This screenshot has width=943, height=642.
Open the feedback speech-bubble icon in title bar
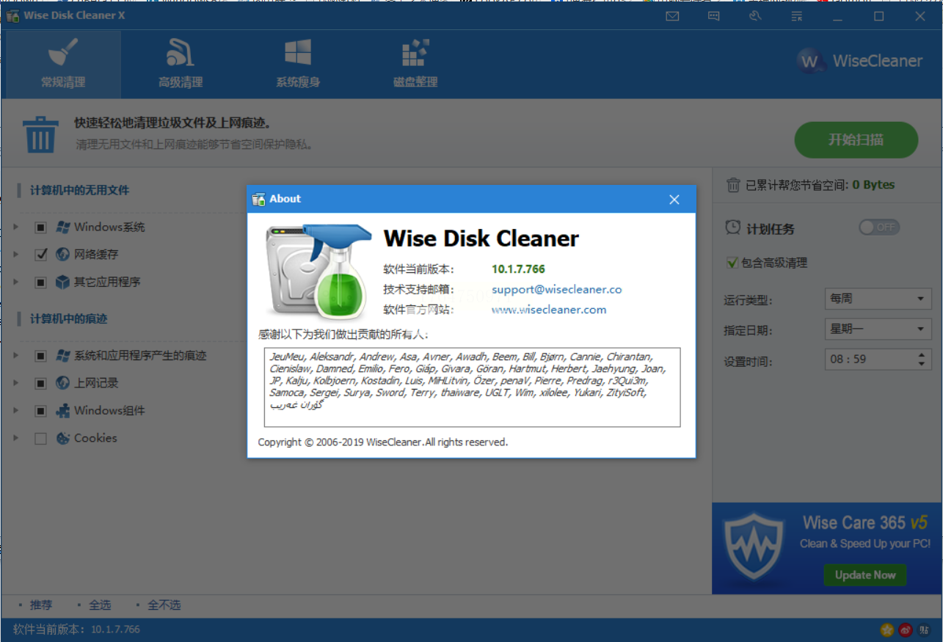pos(713,16)
